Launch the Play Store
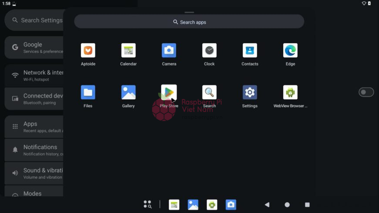Viewport: 379px width, 213px height. point(169,92)
